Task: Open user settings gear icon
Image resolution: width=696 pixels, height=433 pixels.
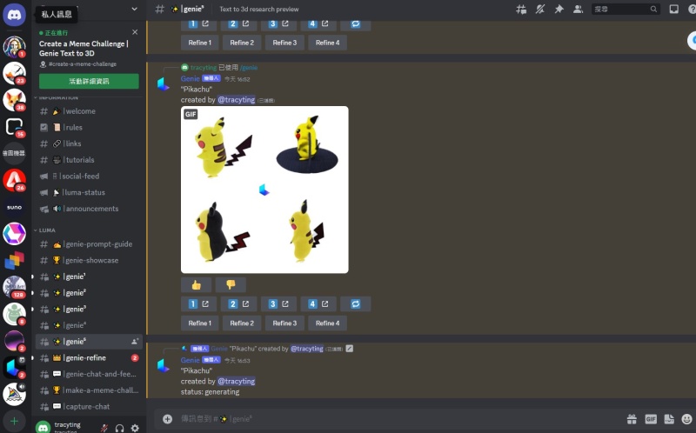Action: pyautogui.click(x=135, y=428)
